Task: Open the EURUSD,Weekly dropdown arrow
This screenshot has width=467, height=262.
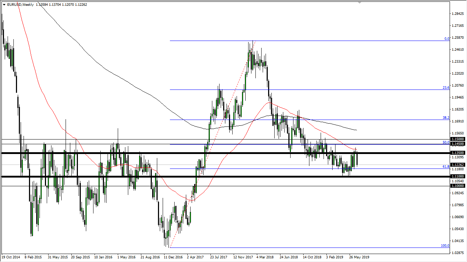Action: 4,5
